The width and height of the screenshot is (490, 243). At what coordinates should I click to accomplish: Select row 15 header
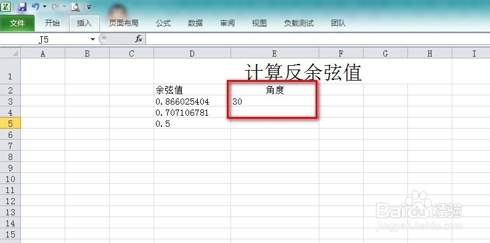pos(10,234)
